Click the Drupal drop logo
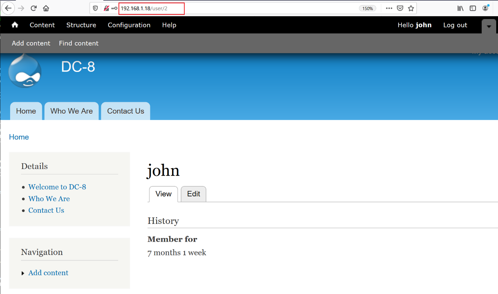 tap(25, 71)
